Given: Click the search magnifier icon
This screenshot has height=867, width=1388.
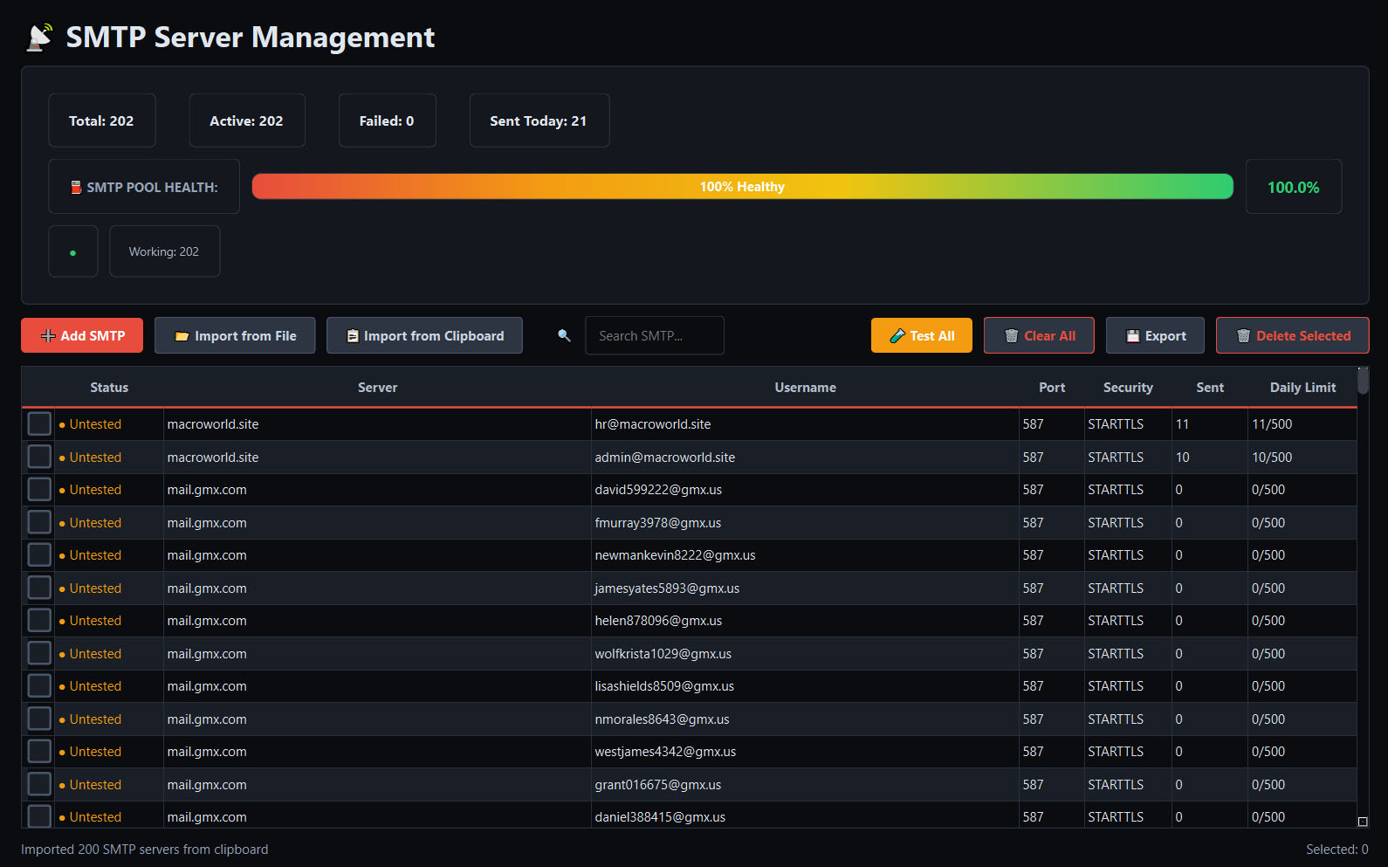Looking at the screenshot, I should click(564, 335).
